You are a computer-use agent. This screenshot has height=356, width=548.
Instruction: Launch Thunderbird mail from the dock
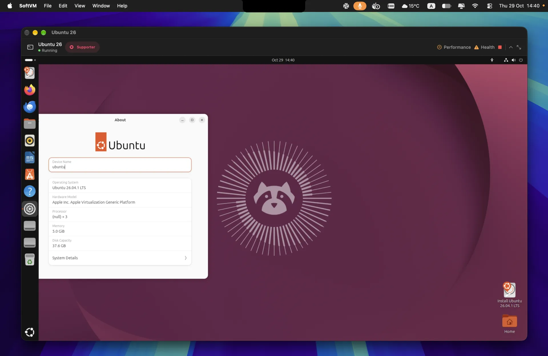[30, 107]
